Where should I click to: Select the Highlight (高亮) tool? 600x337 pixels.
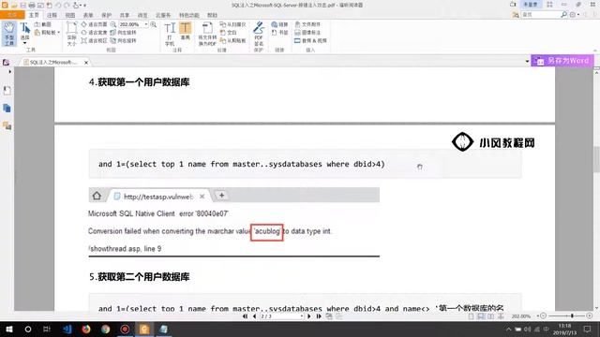click(x=186, y=31)
